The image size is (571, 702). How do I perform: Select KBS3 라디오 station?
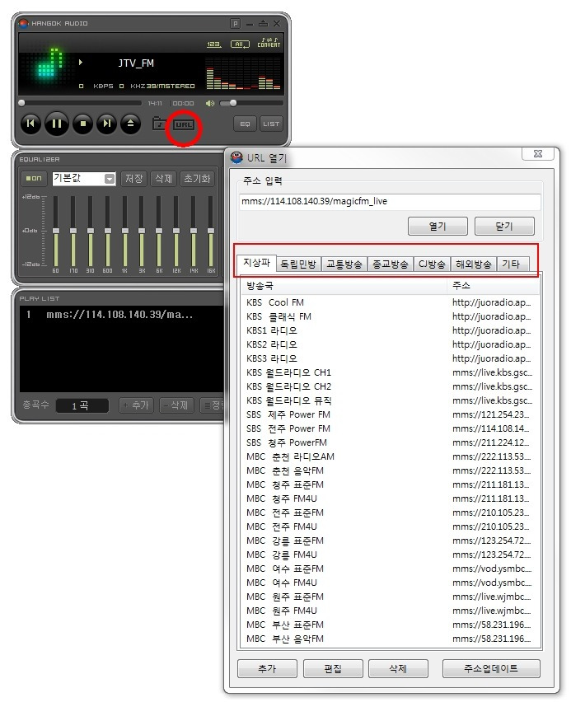tap(390, 358)
